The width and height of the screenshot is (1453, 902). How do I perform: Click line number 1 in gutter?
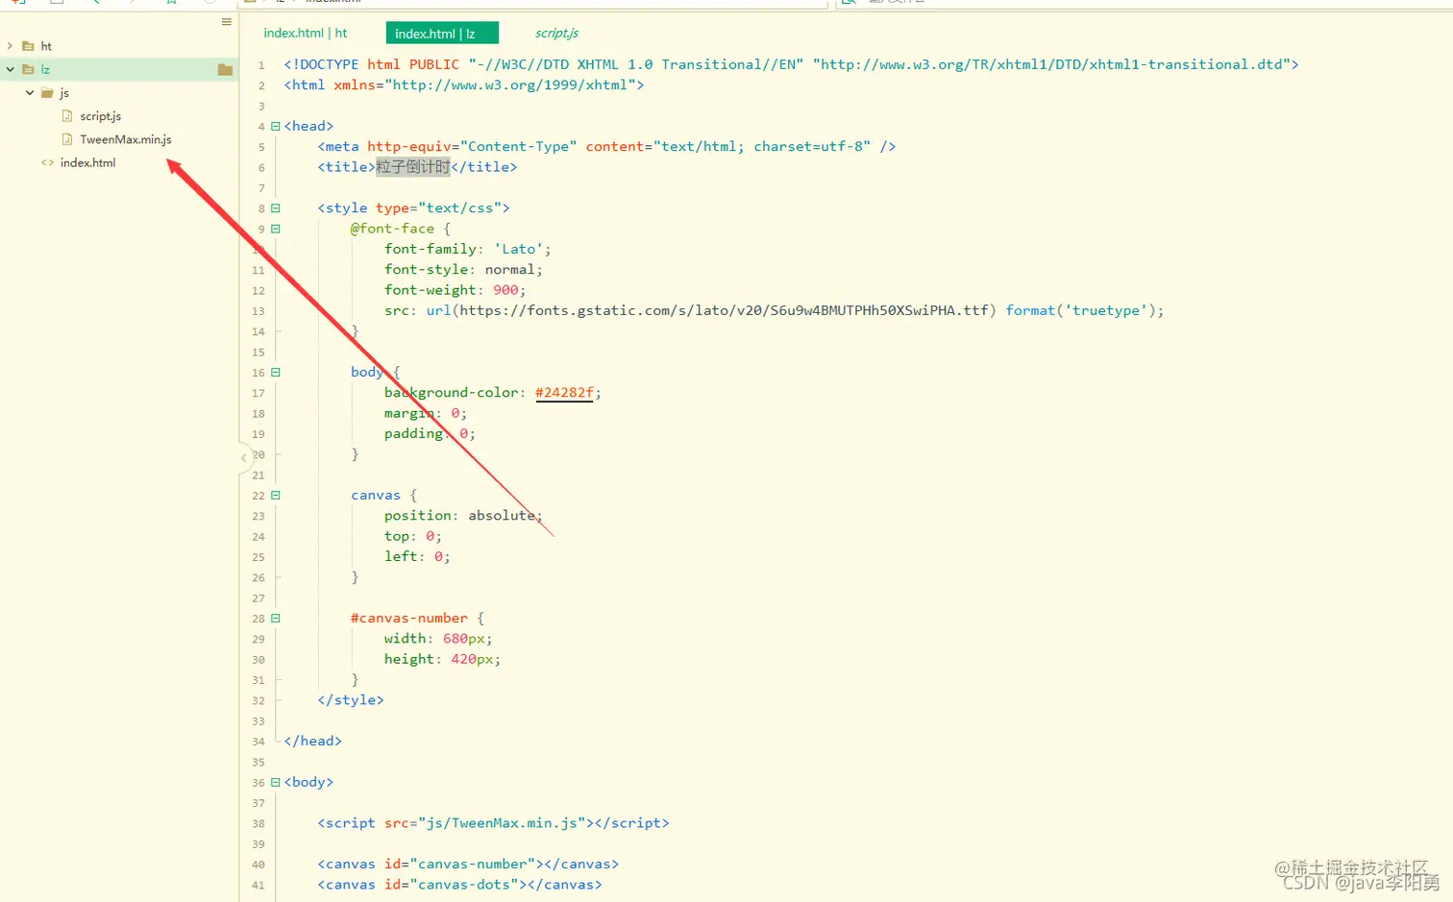coord(261,65)
